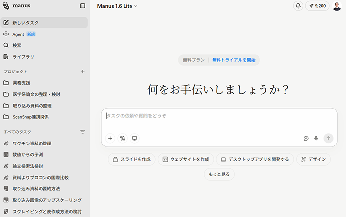Click the 新しいタスク pencil-and-square icon

(6, 23)
